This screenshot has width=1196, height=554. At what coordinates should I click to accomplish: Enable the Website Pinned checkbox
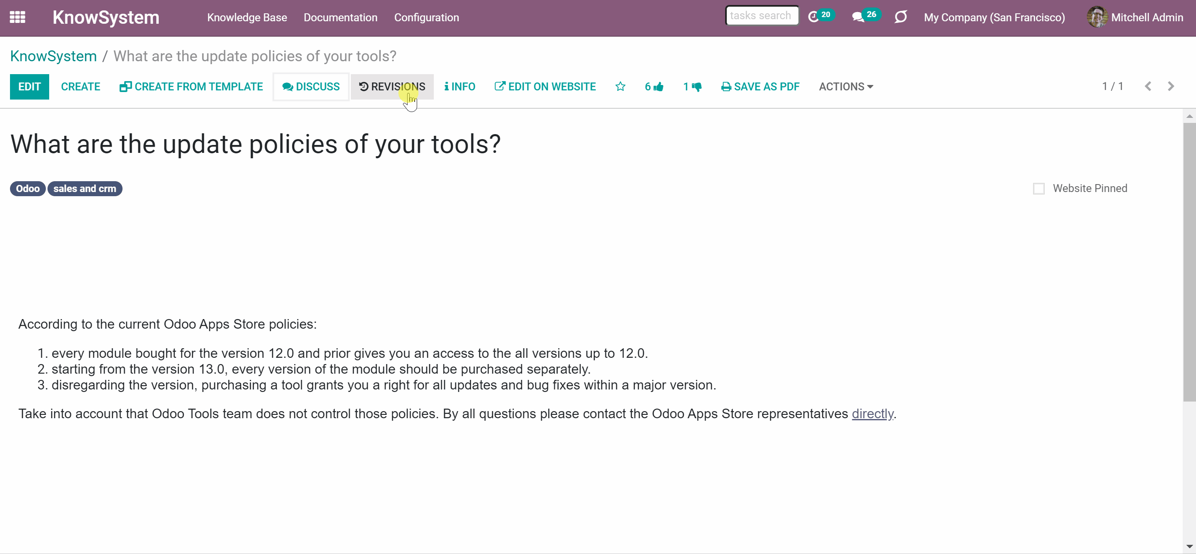(1038, 188)
